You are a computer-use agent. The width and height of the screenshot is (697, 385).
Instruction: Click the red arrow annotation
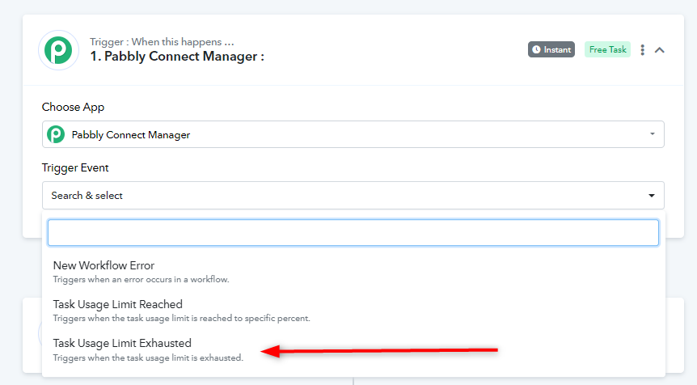coord(379,351)
